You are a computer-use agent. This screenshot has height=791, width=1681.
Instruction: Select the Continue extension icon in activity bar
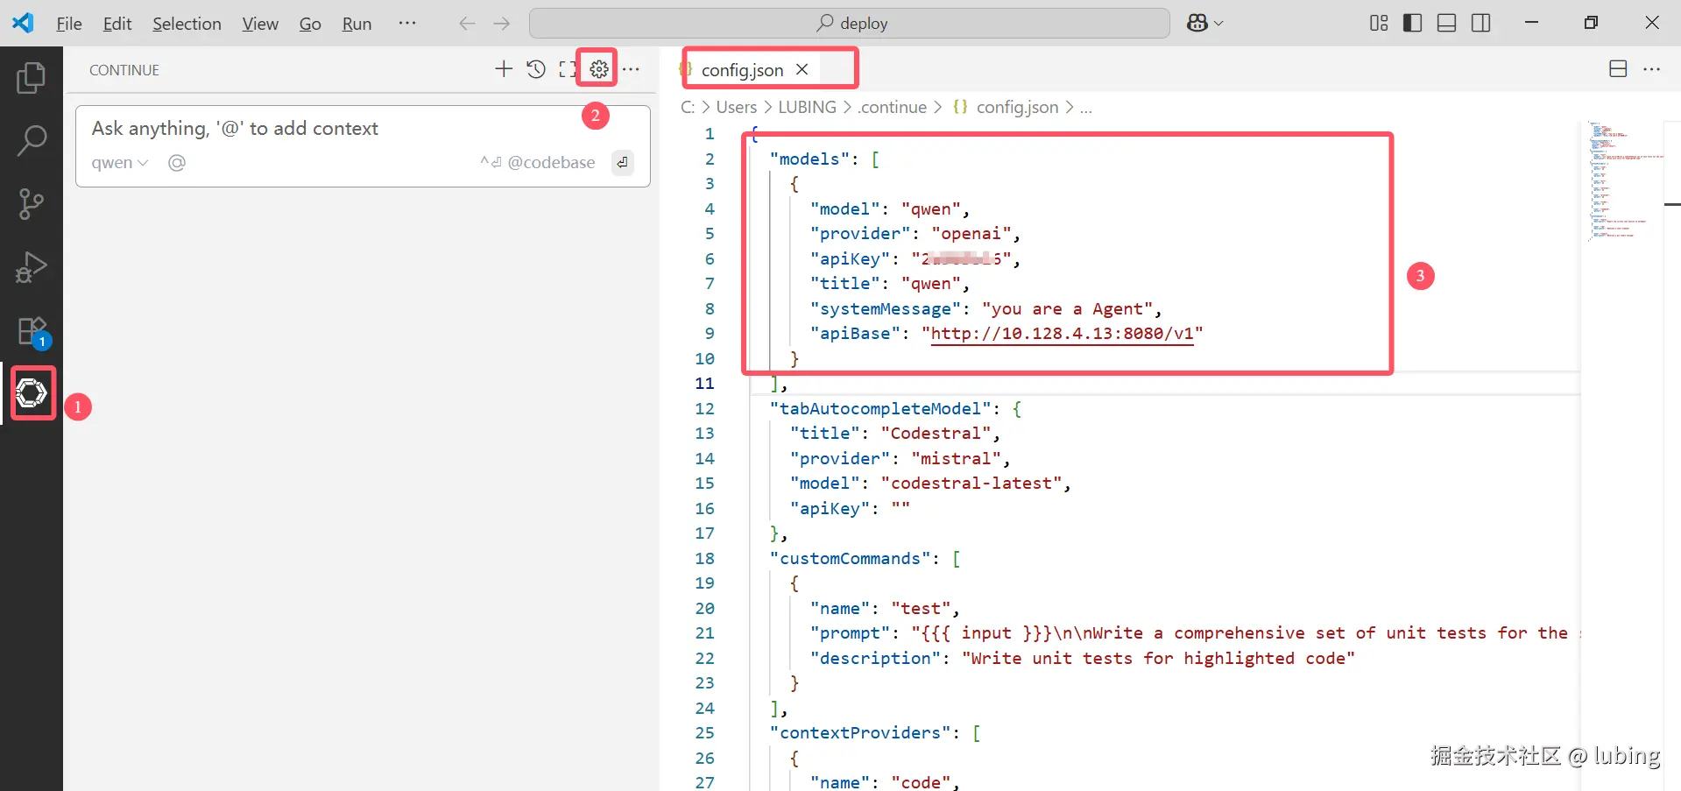click(x=32, y=392)
